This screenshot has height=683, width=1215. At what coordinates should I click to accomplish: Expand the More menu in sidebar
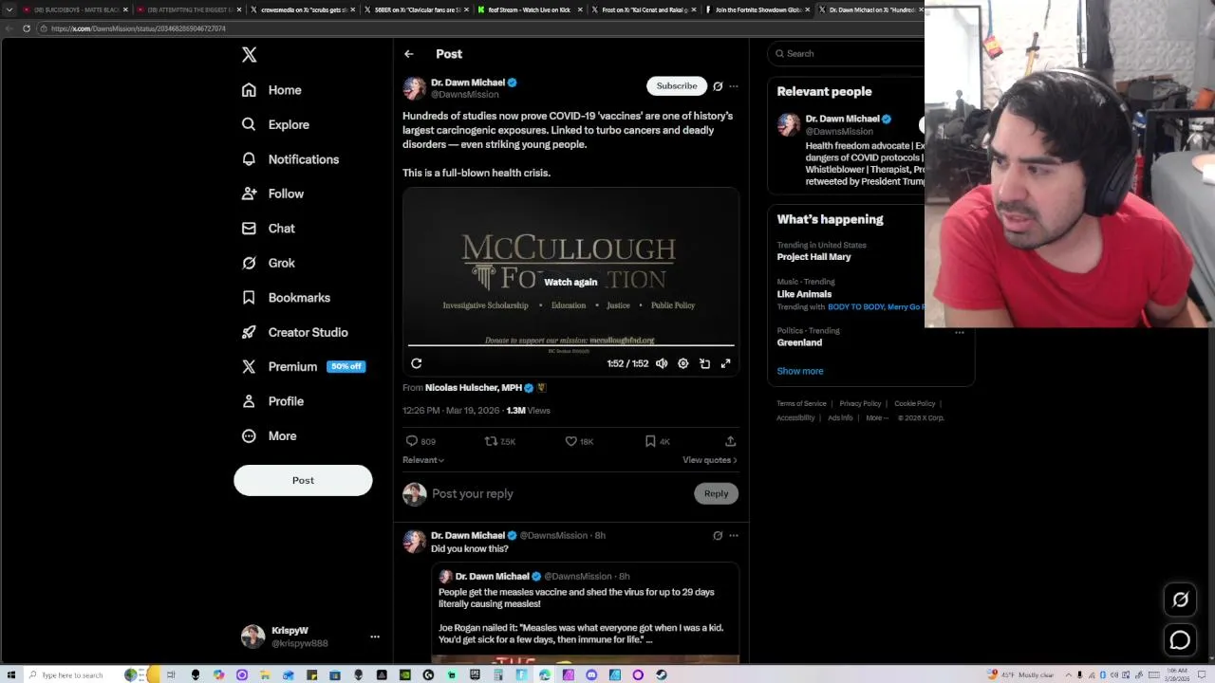pyautogui.click(x=269, y=436)
